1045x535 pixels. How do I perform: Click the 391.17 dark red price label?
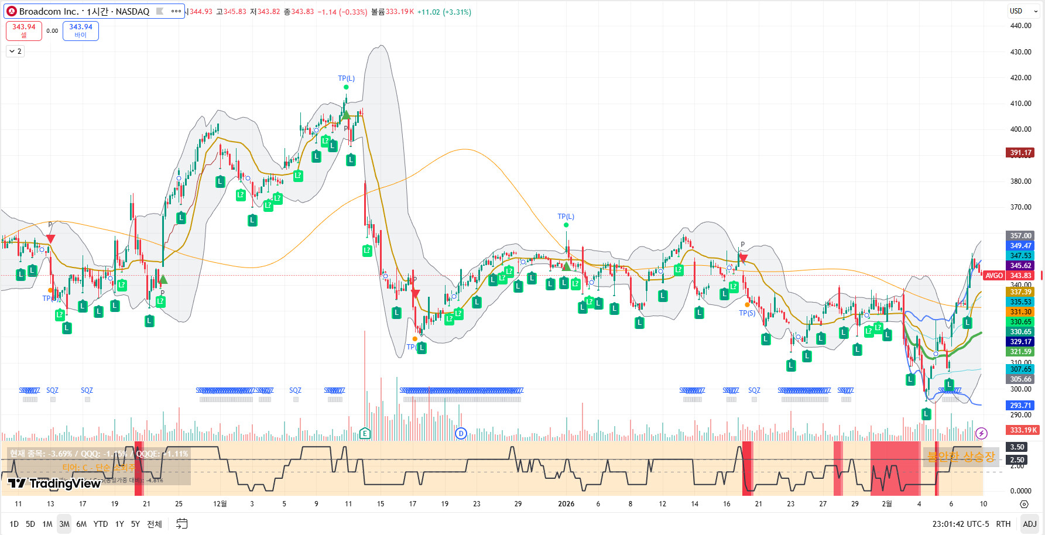pos(1020,153)
